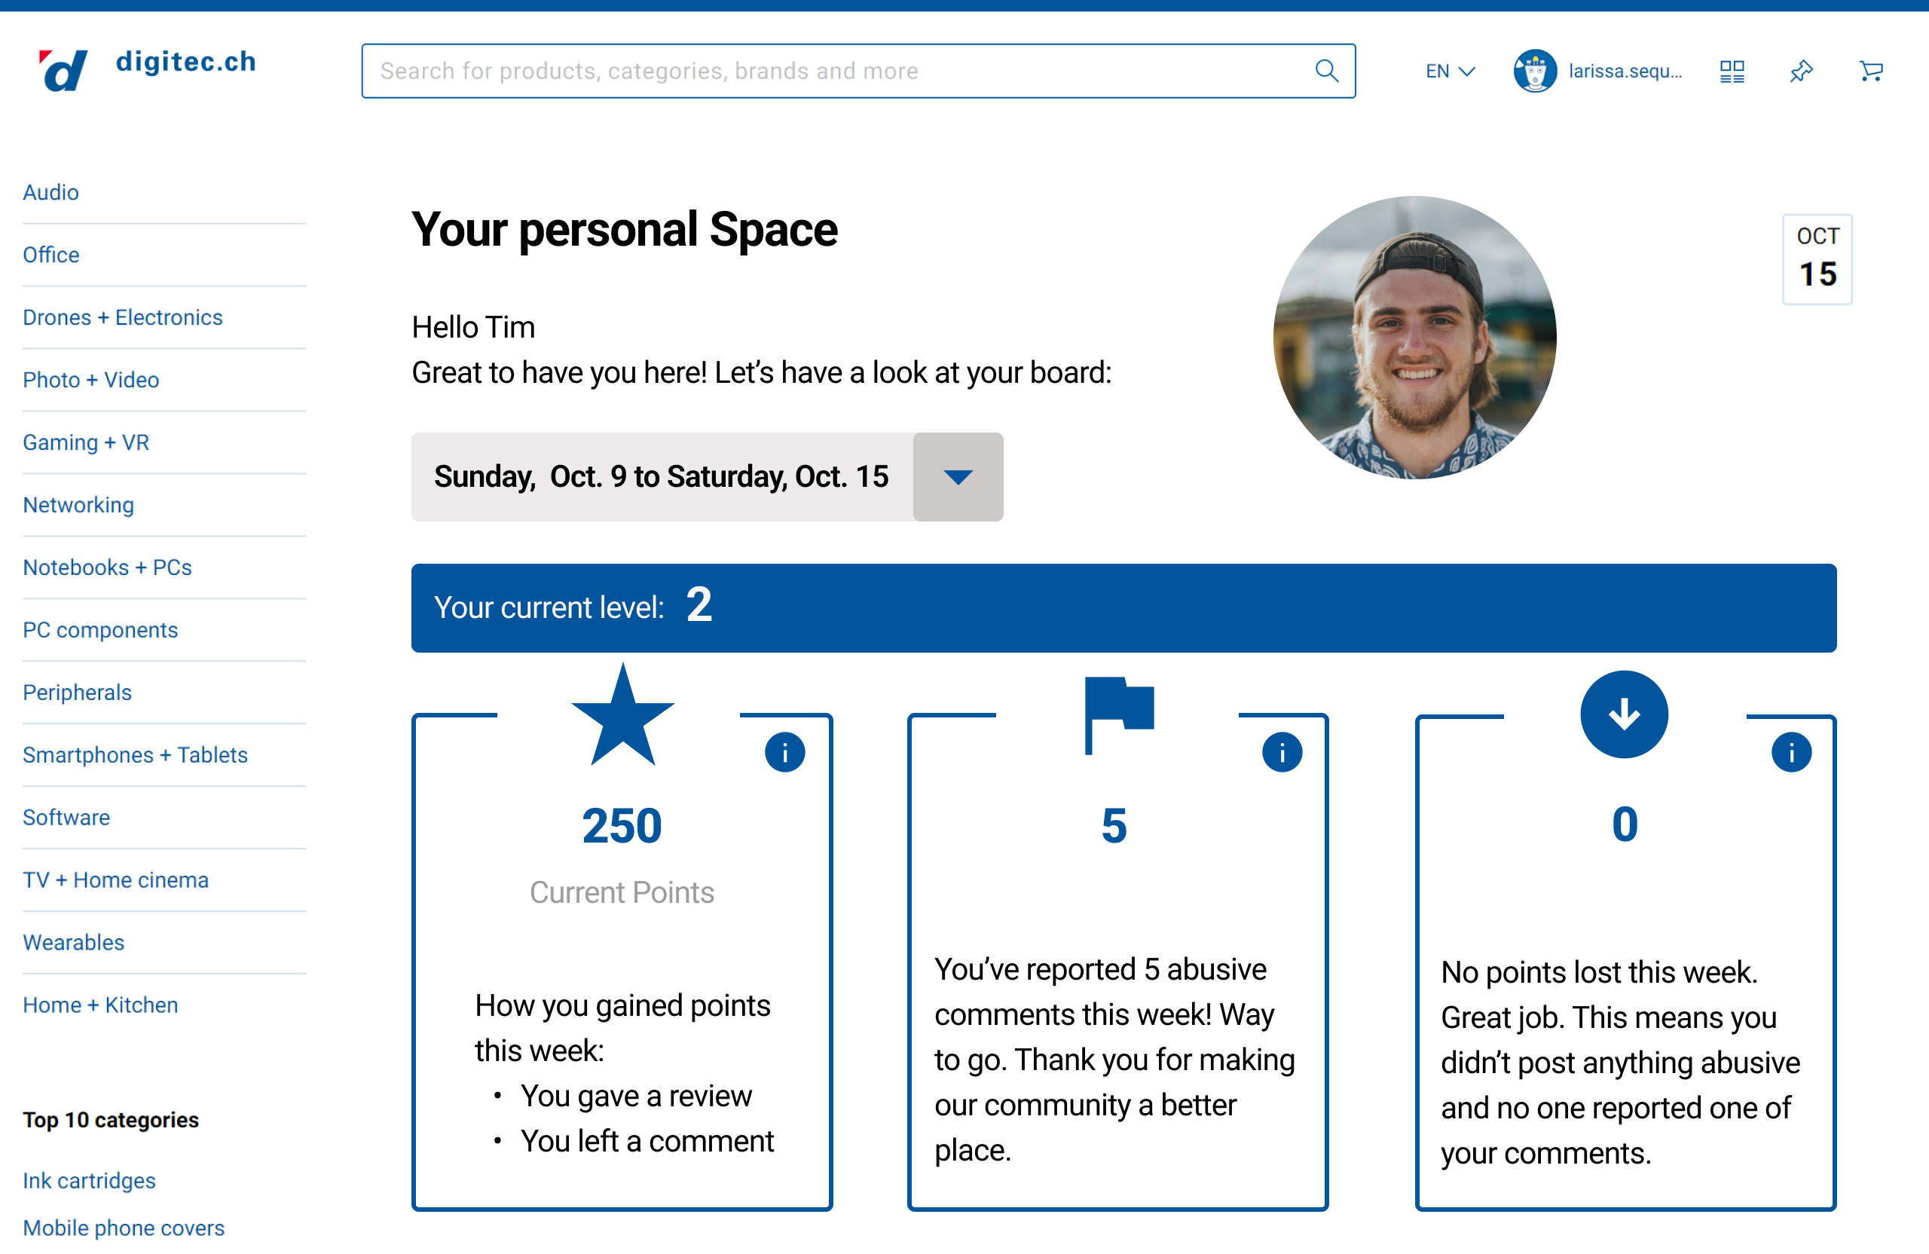Expand the EN language dropdown

1450,72
